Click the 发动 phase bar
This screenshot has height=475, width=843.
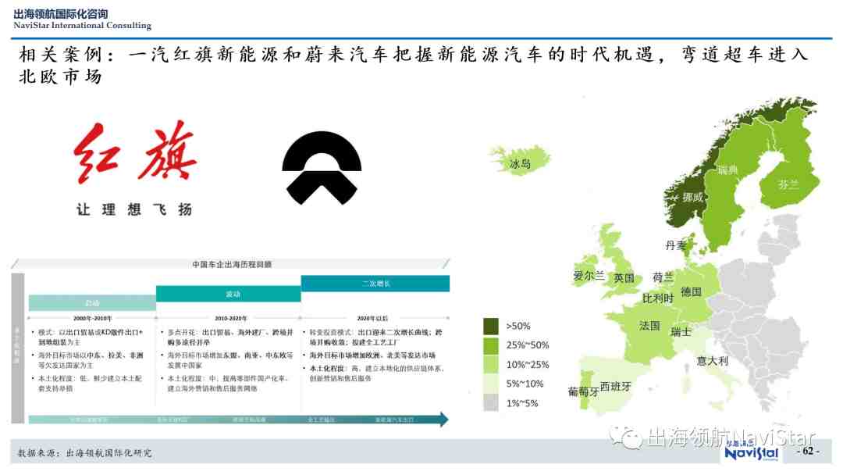point(229,294)
